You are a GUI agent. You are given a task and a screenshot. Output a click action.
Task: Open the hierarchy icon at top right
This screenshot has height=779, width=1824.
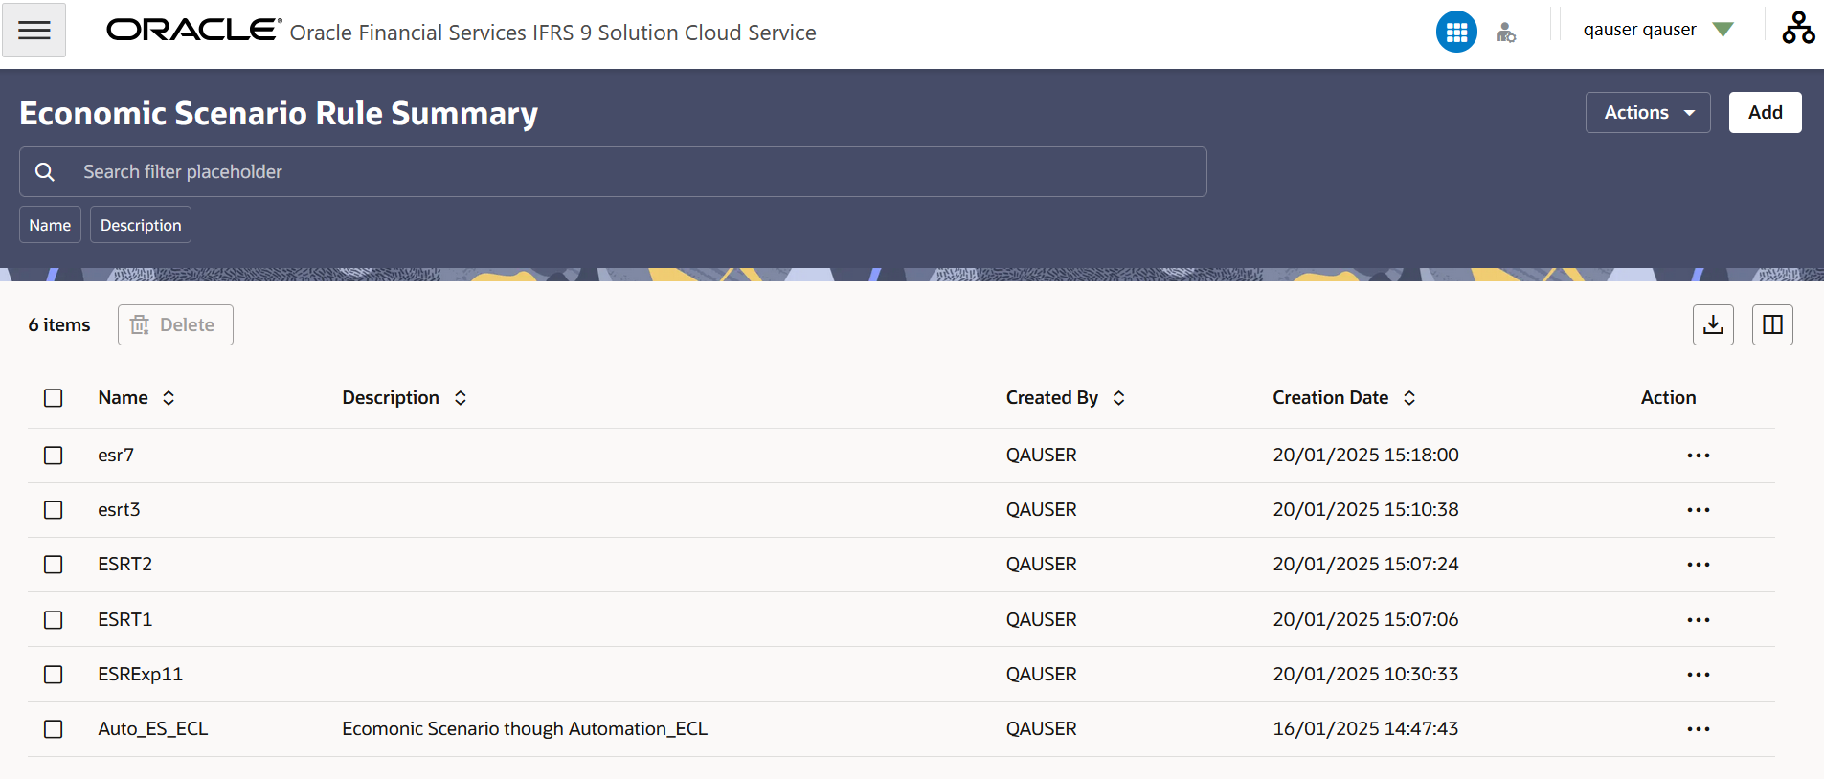1798,29
